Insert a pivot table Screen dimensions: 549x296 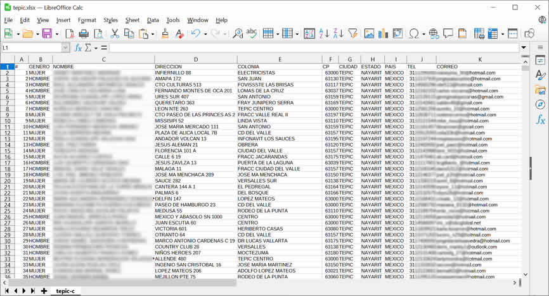point(397,34)
